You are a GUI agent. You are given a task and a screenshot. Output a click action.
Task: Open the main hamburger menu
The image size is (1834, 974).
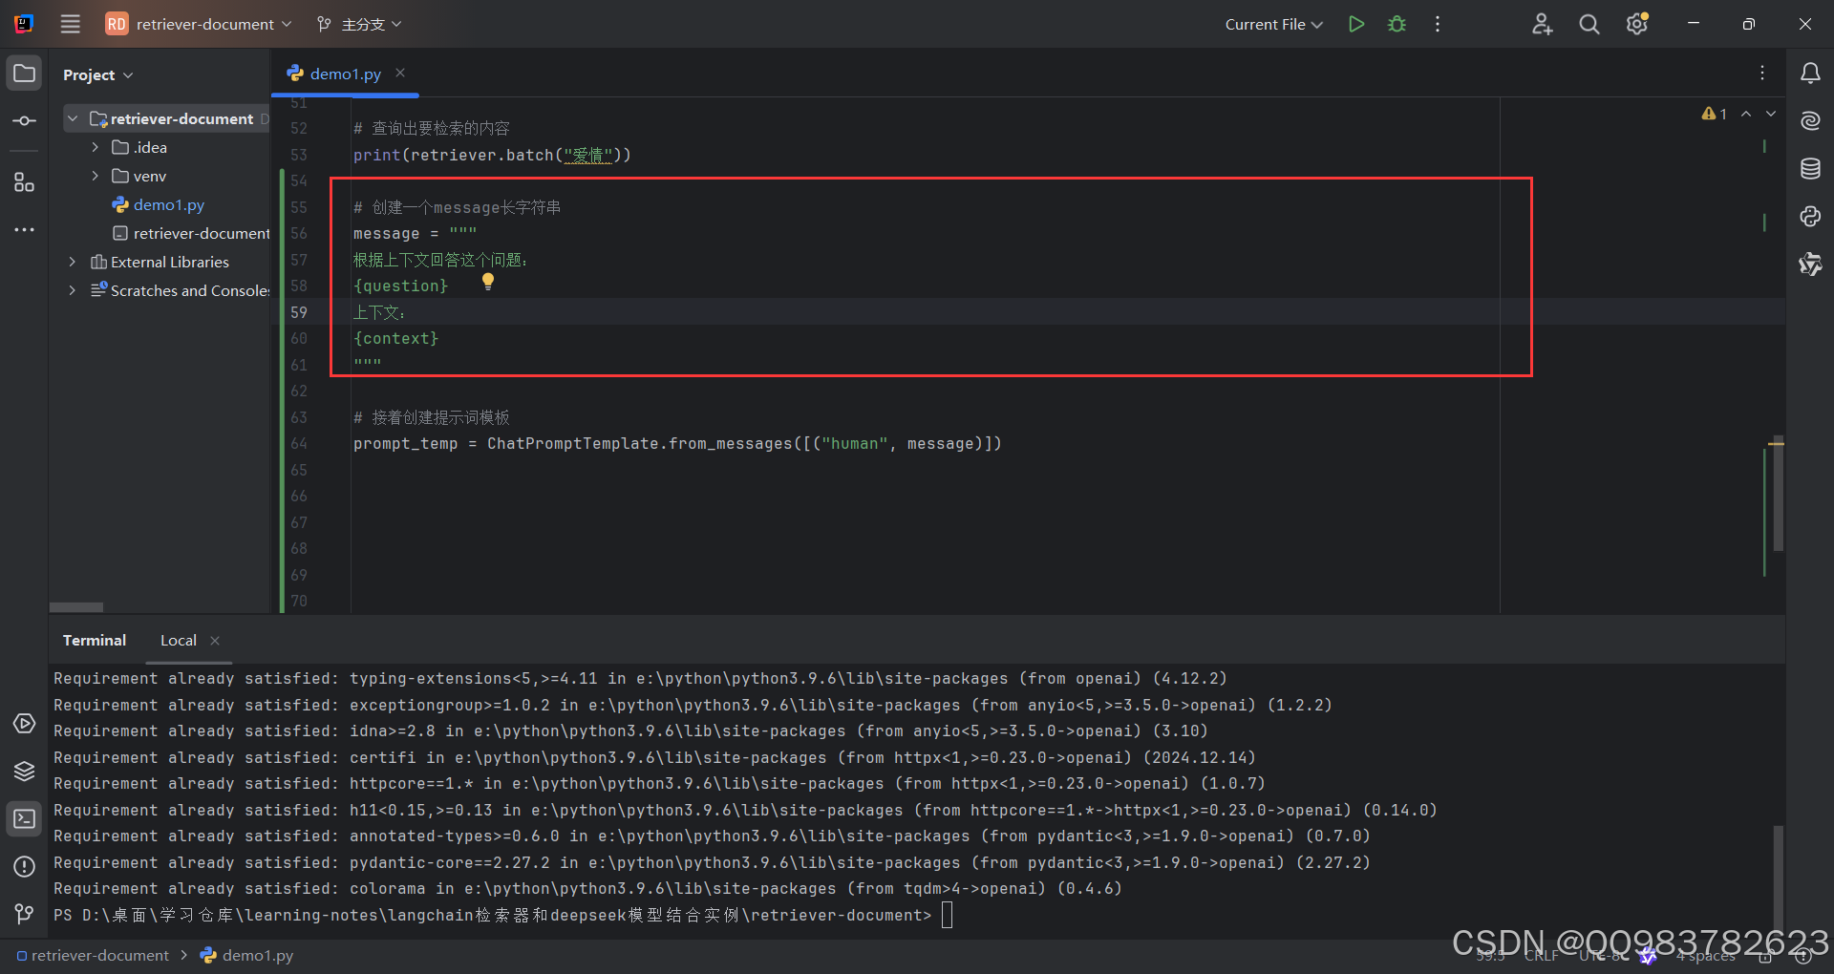tap(71, 24)
